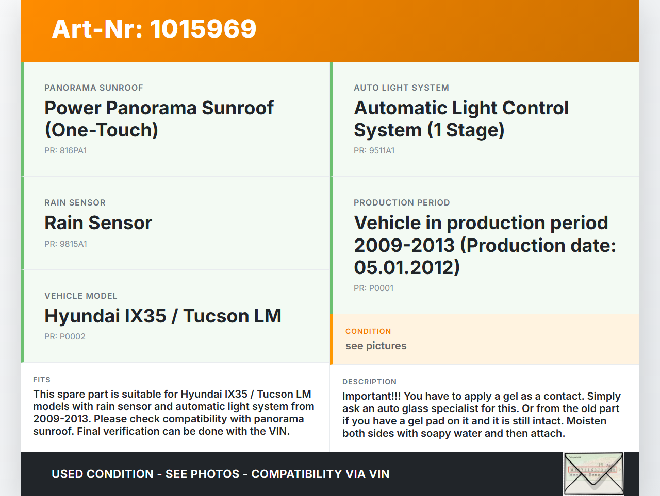The image size is (660, 496).
Task: Click the envelope VIN icon
Action: [x=594, y=474]
